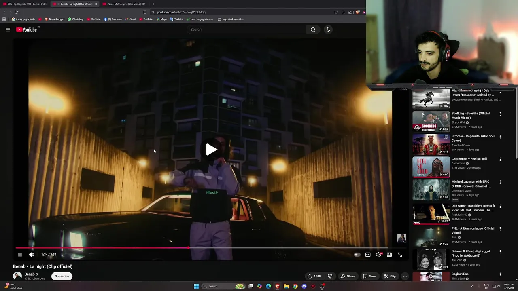Open the Nouvel onglet bookmark

[x=55, y=19]
